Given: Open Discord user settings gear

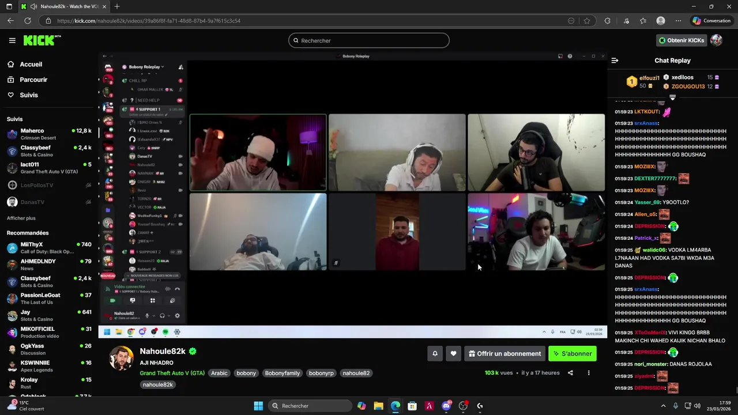Looking at the screenshot, I should [177, 316].
